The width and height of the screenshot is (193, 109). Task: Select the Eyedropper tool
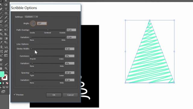pos(1,43)
